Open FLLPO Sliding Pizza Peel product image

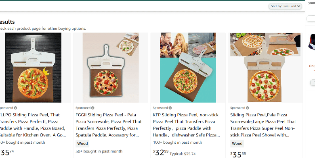tap(34, 68)
